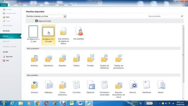This screenshot has width=188, height=106.
Task: Open the Boletines template folder
Action: (34, 60)
